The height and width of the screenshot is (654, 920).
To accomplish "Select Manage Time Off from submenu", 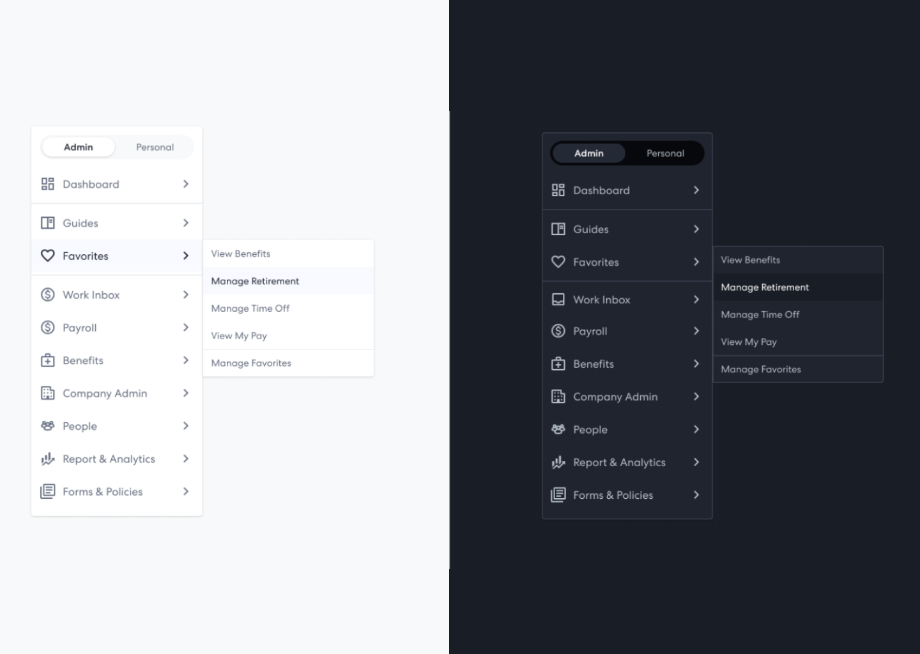I will [249, 308].
